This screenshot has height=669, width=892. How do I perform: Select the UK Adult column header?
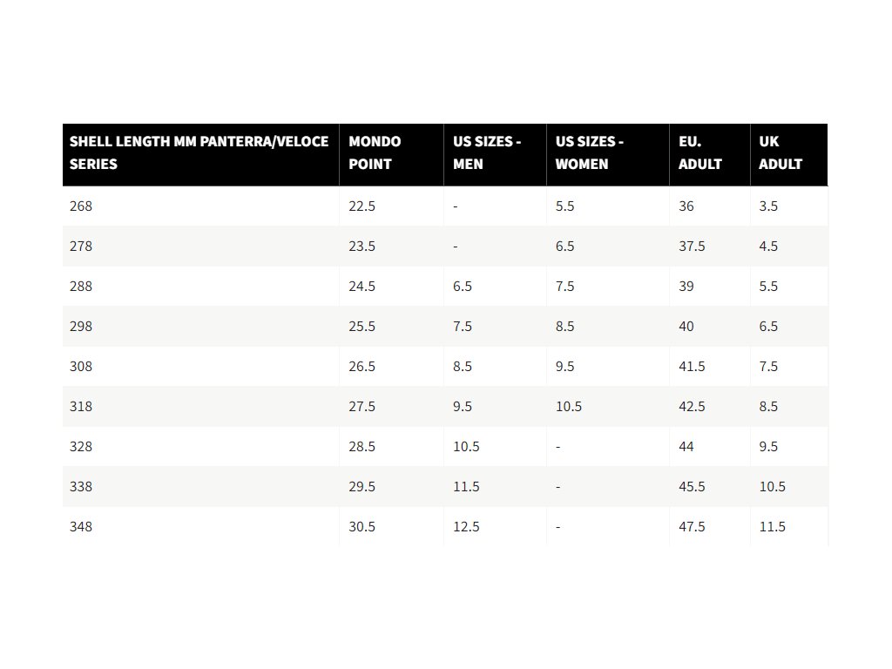(x=780, y=152)
